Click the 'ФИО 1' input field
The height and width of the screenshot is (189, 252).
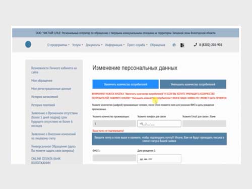click(114, 158)
